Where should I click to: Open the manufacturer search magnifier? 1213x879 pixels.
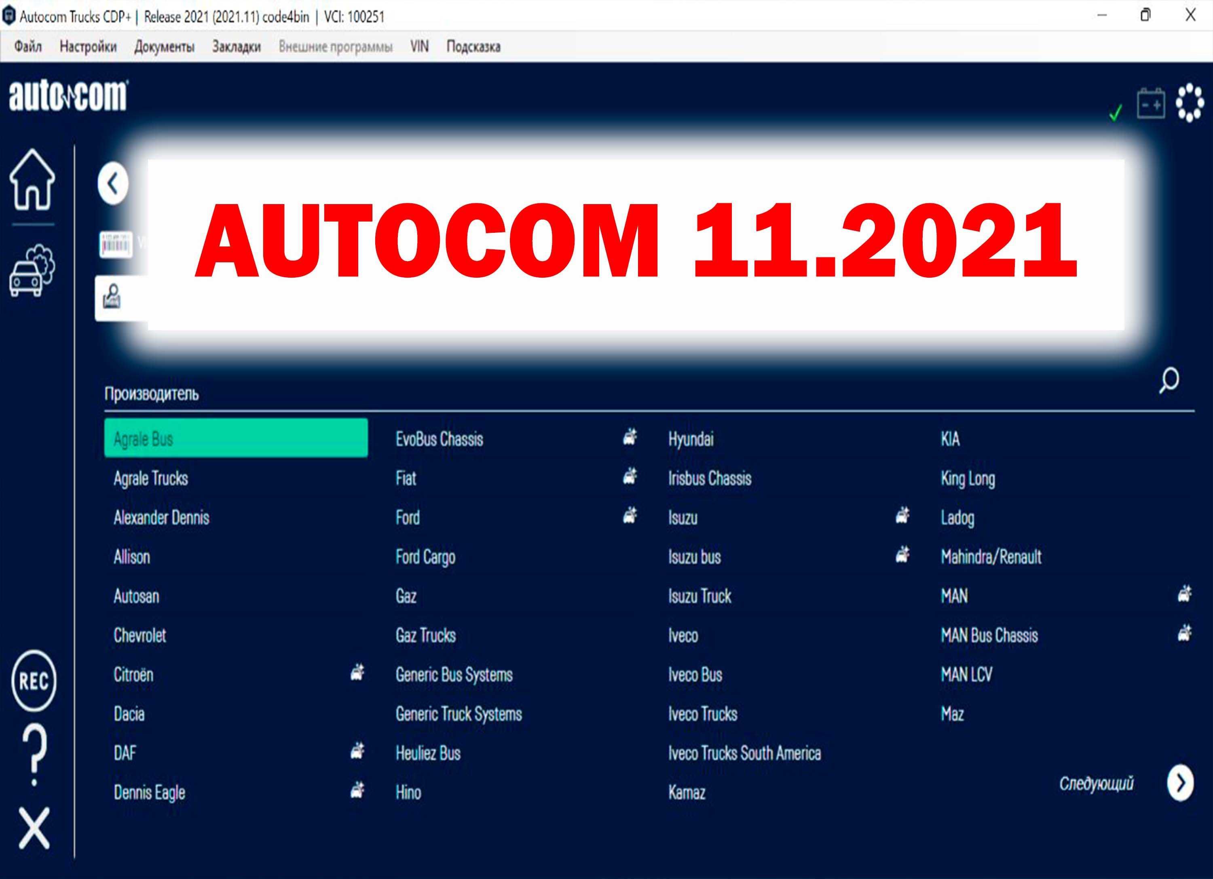tap(1169, 380)
